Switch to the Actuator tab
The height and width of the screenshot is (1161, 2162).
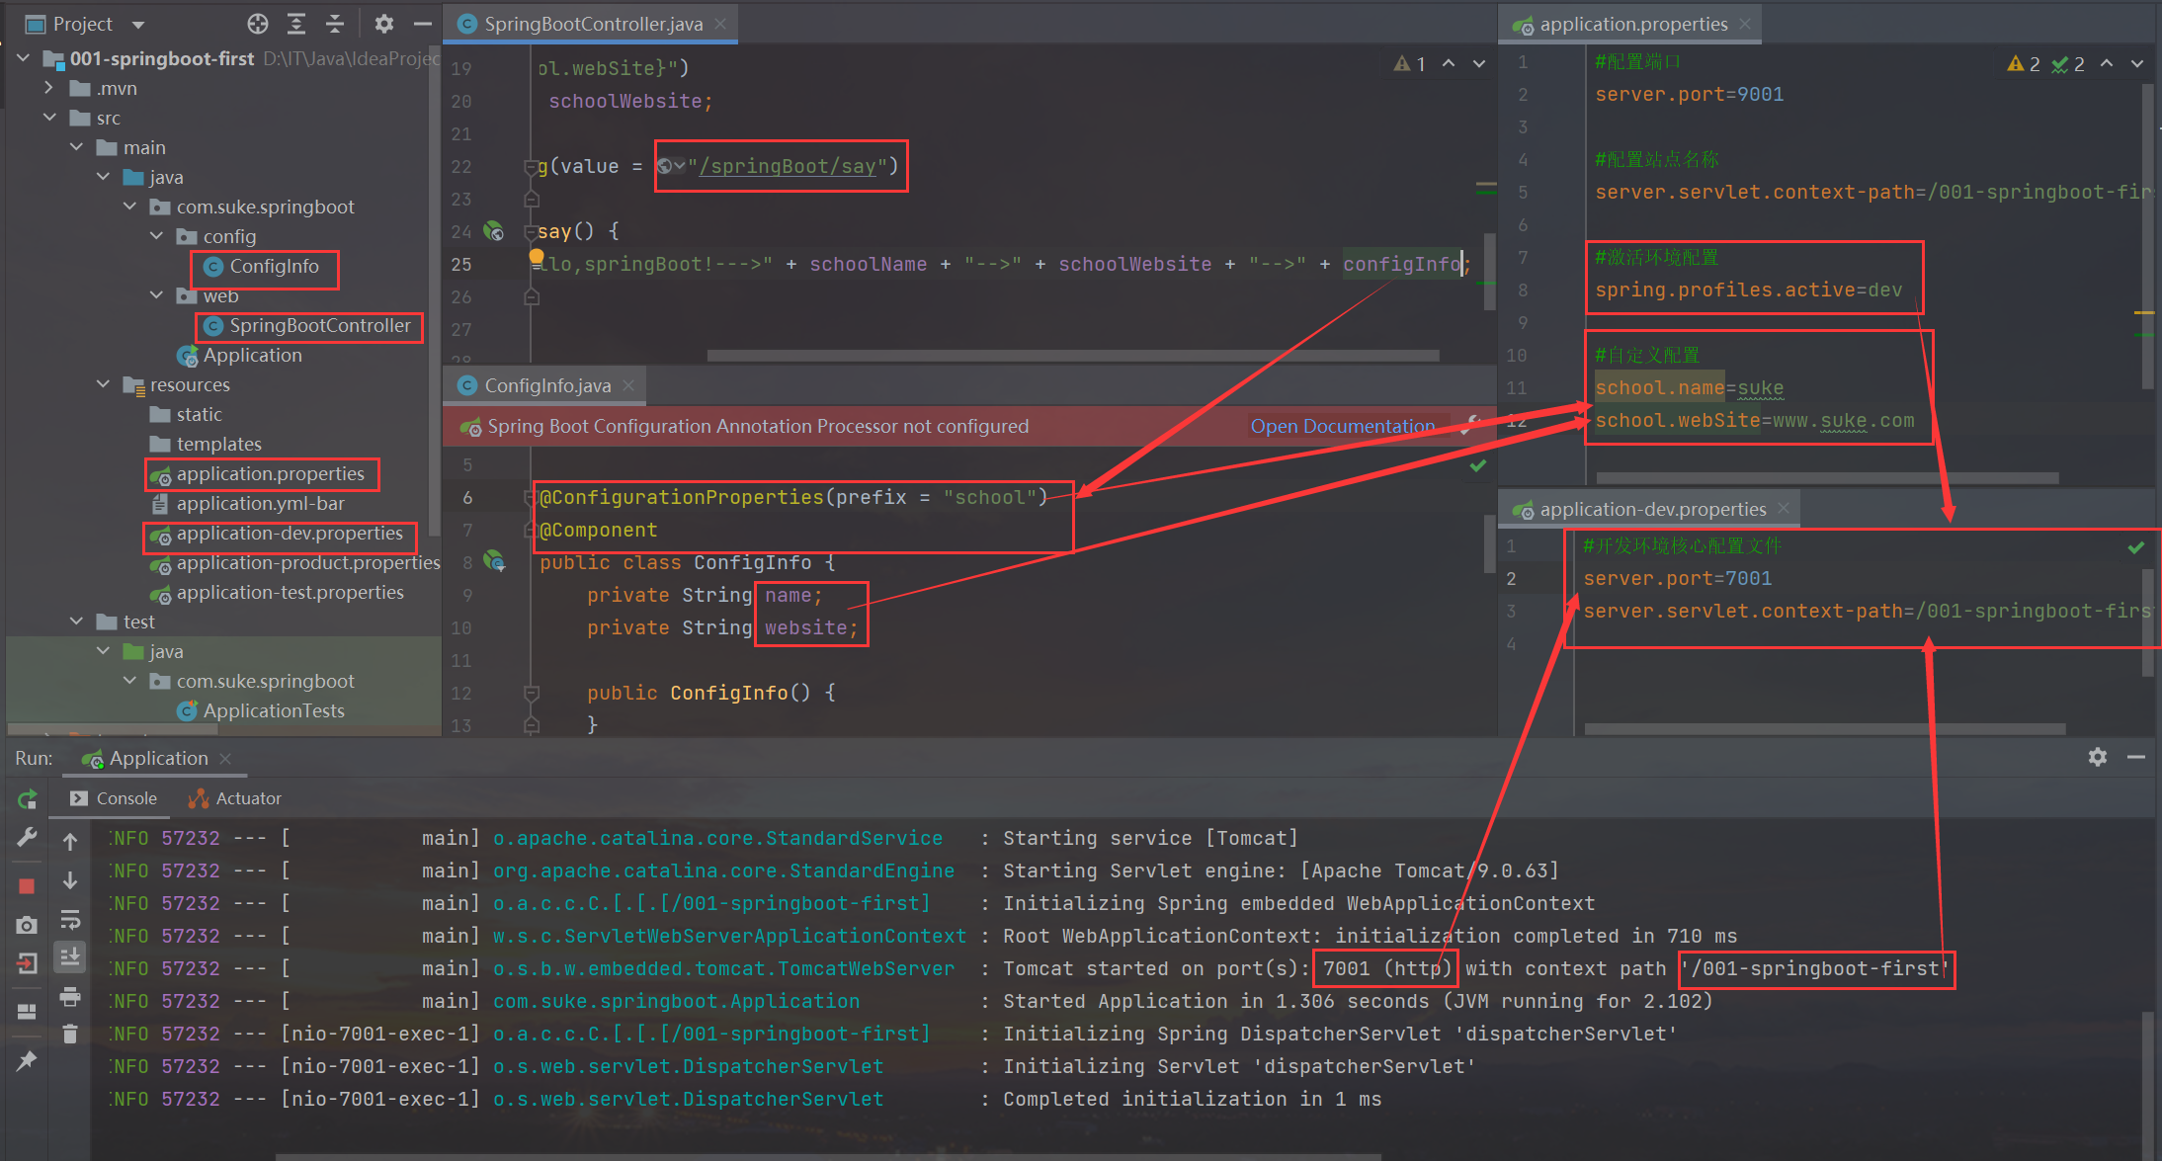coord(236,798)
